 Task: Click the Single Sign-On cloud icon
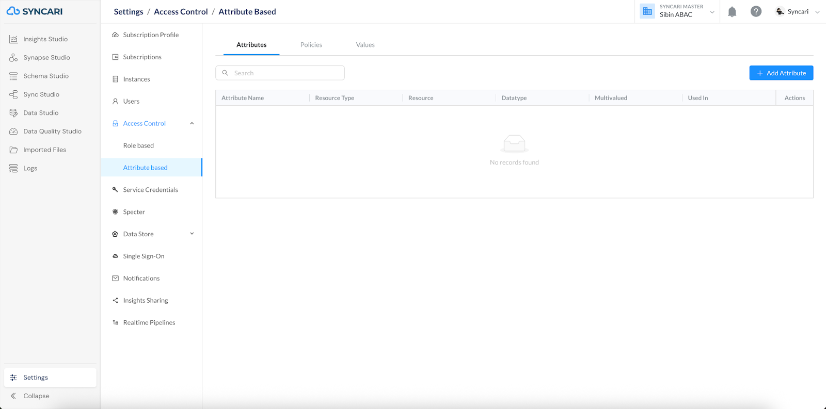click(x=115, y=256)
